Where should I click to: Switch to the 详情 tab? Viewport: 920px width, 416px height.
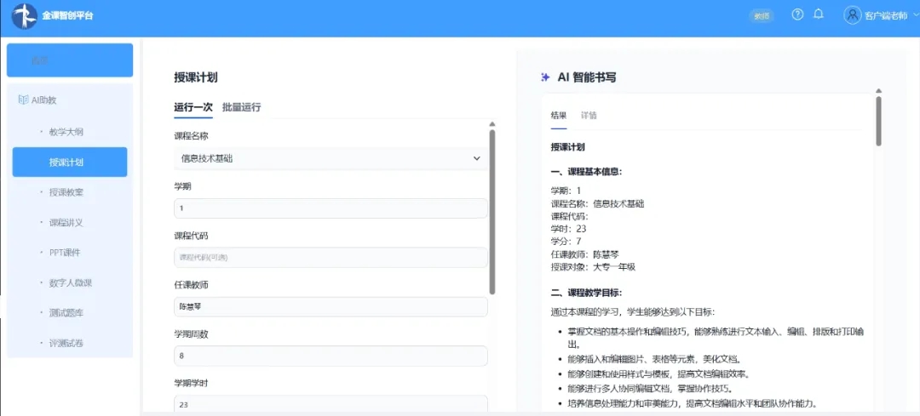(589, 116)
